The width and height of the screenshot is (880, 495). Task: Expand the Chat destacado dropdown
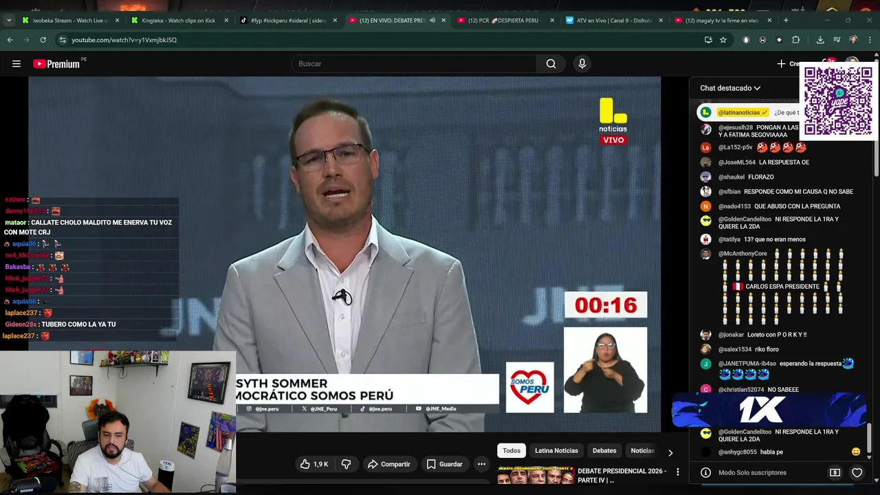point(730,88)
